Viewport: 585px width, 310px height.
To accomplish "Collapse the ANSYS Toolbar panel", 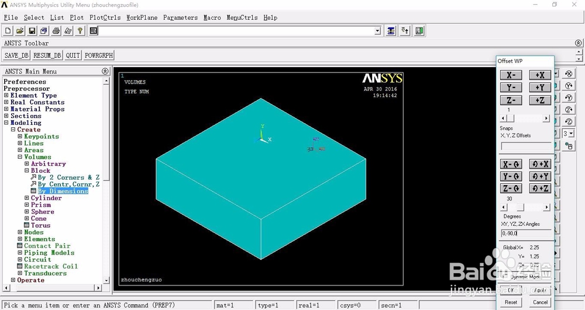I will (x=579, y=43).
